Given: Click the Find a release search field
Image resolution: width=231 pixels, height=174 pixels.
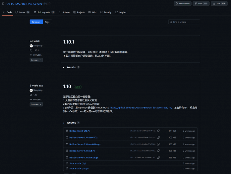Looking at the screenshot, I should coord(185,22).
